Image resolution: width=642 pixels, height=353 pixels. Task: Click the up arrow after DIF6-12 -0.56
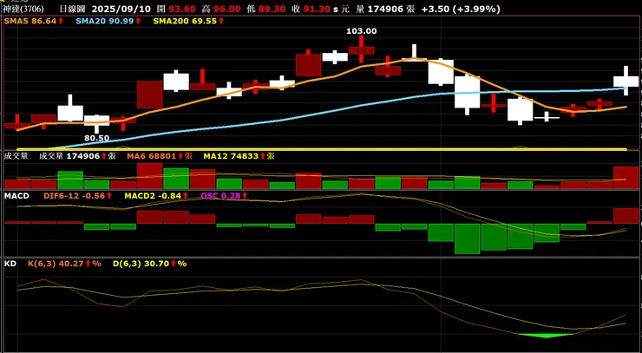point(109,196)
